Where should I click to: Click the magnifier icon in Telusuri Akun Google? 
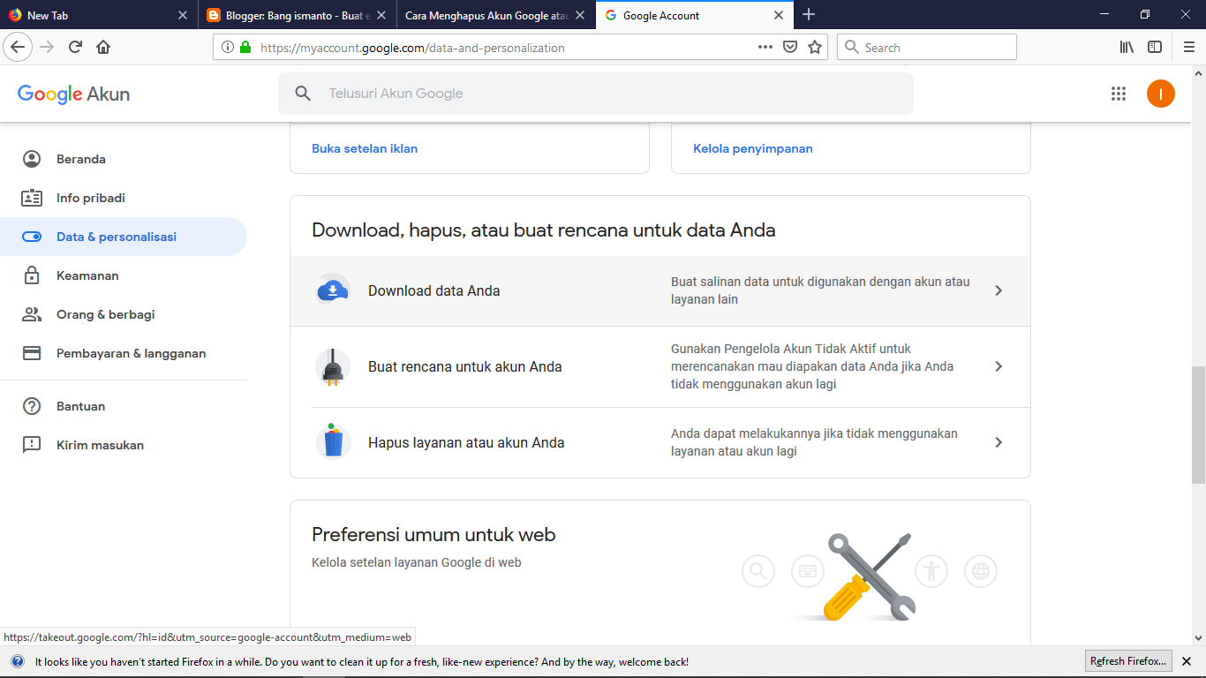(303, 94)
